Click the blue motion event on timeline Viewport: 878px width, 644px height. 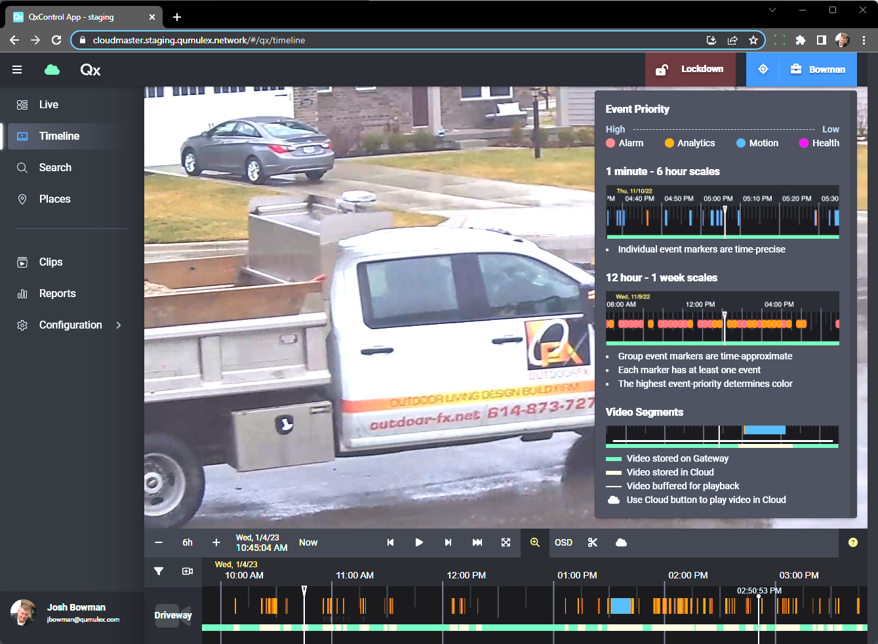(x=620, y=606)
